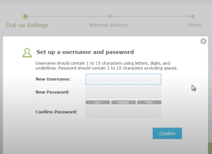212x154 pixels.
Task: Click the Wireless Settings step dot
Action: point(110,16)
